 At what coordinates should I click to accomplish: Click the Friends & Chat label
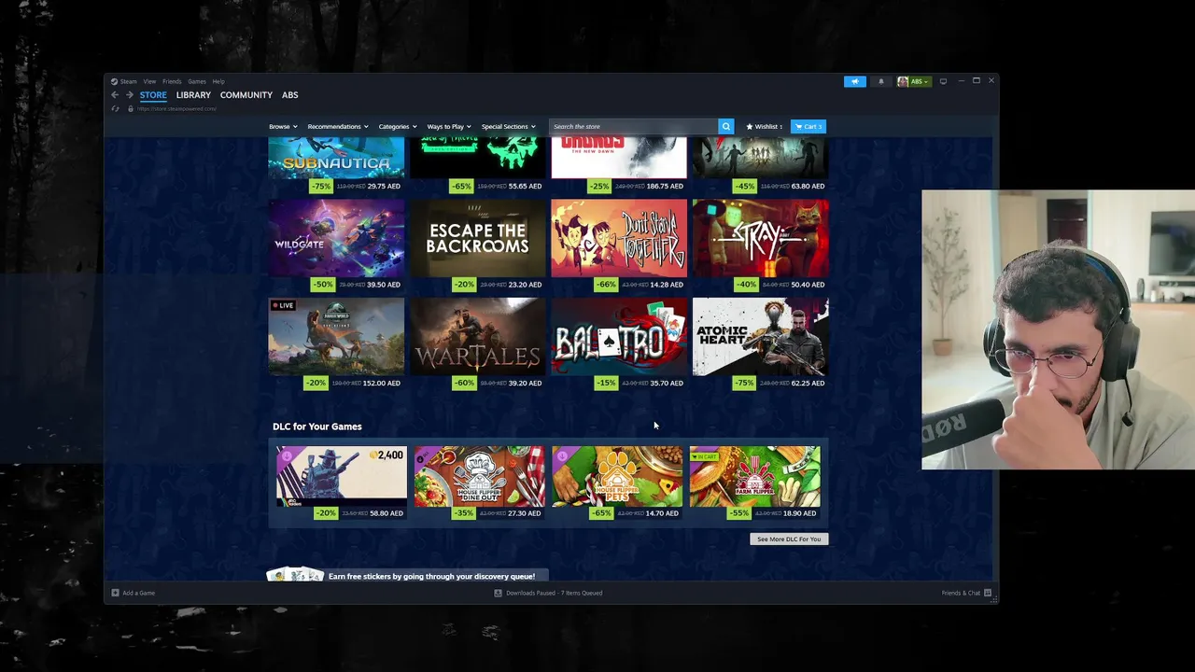pyautogui.click(x=961, y=593)
